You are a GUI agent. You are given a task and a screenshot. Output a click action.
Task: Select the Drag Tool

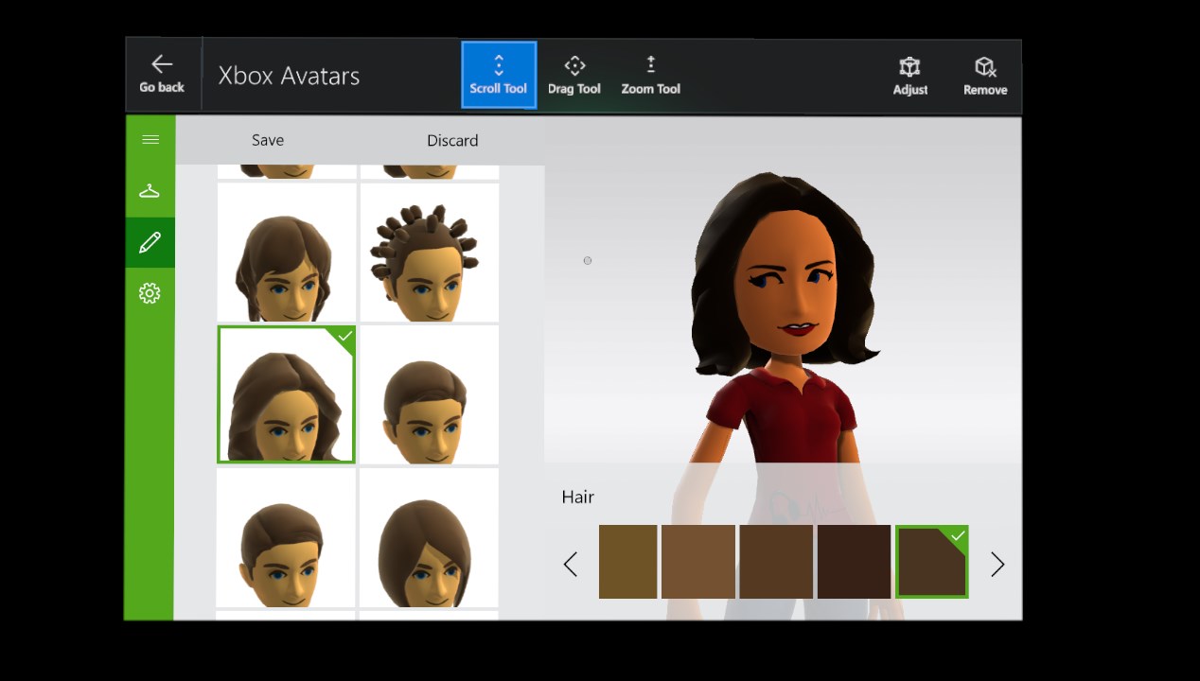[574, 75]
